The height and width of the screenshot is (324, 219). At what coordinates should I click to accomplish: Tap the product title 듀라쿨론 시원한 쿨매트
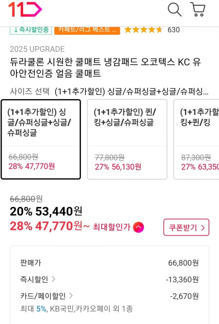tap(105, 68)
